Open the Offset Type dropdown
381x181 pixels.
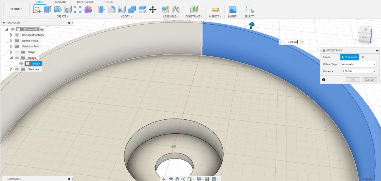pos(358,64)
